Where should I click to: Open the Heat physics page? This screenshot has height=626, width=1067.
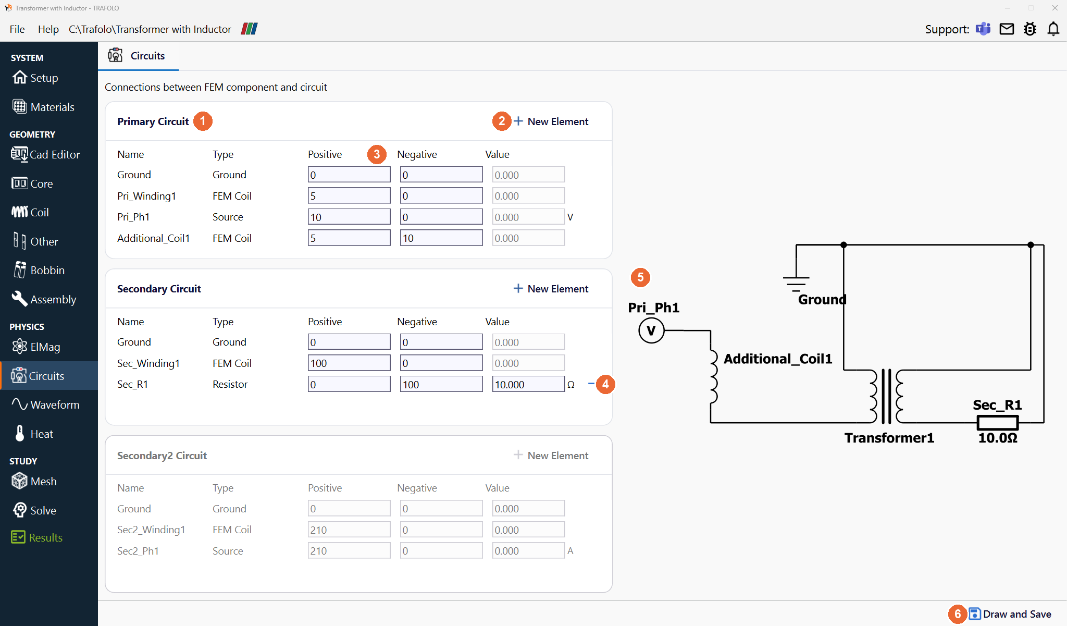click(34, 434)
